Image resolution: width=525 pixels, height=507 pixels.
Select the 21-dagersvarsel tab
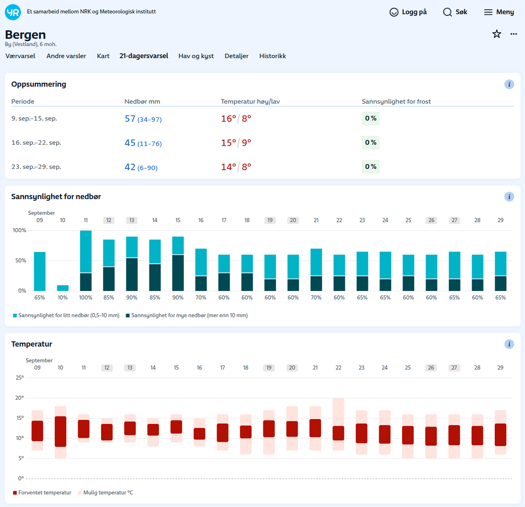coord(144,56)
